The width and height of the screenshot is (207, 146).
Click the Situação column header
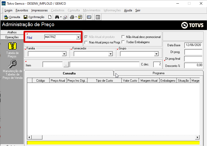coord(183,81)
